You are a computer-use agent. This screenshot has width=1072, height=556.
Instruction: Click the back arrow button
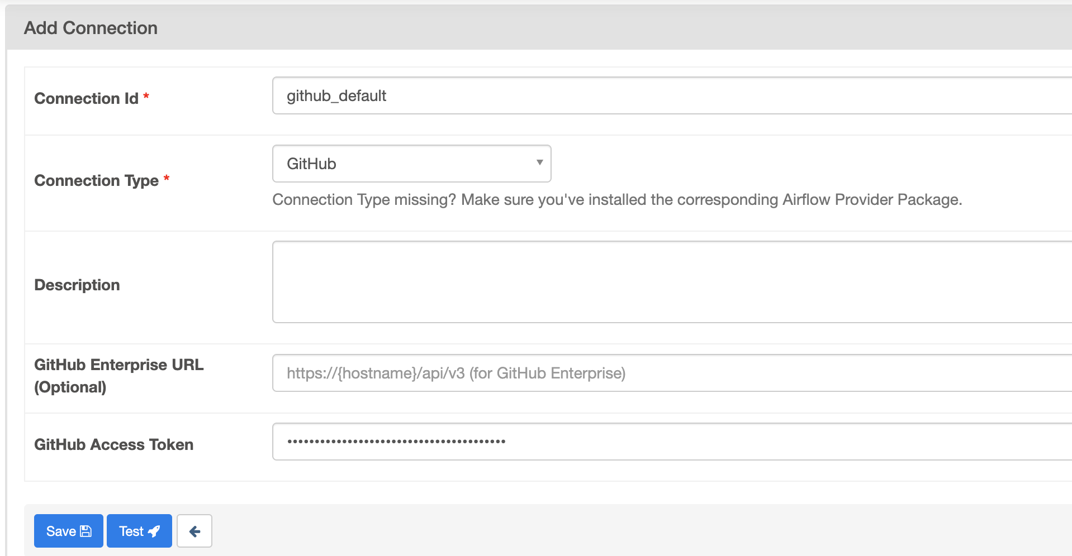click(194, 531)
